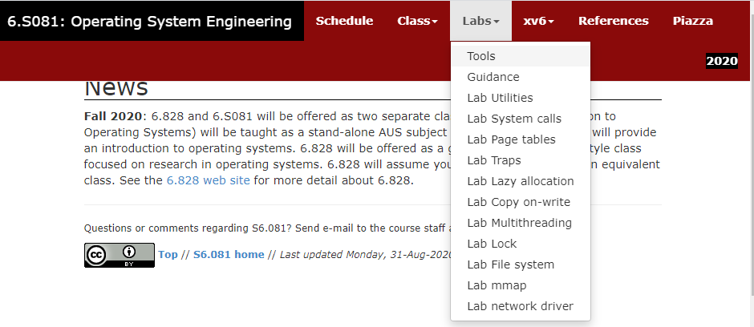Open Lab Page tables entry

[511, 139]
